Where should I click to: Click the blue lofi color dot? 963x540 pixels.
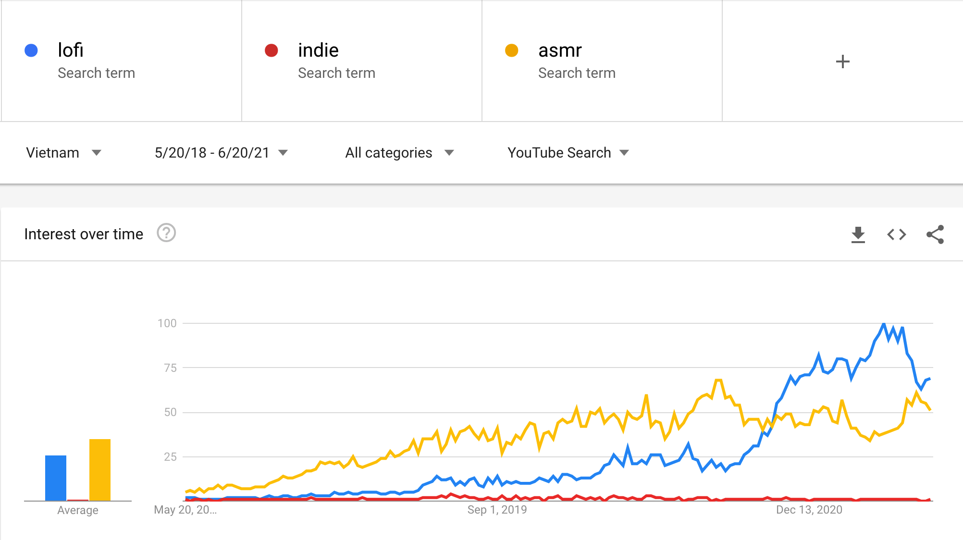pyautogui.click(x=31, y=50)
